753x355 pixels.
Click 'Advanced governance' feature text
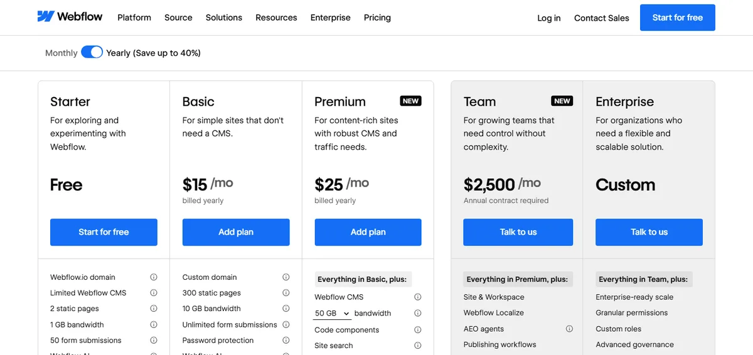pos(634,344)
